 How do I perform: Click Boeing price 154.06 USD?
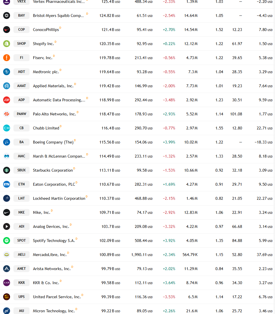coord(144,142)
